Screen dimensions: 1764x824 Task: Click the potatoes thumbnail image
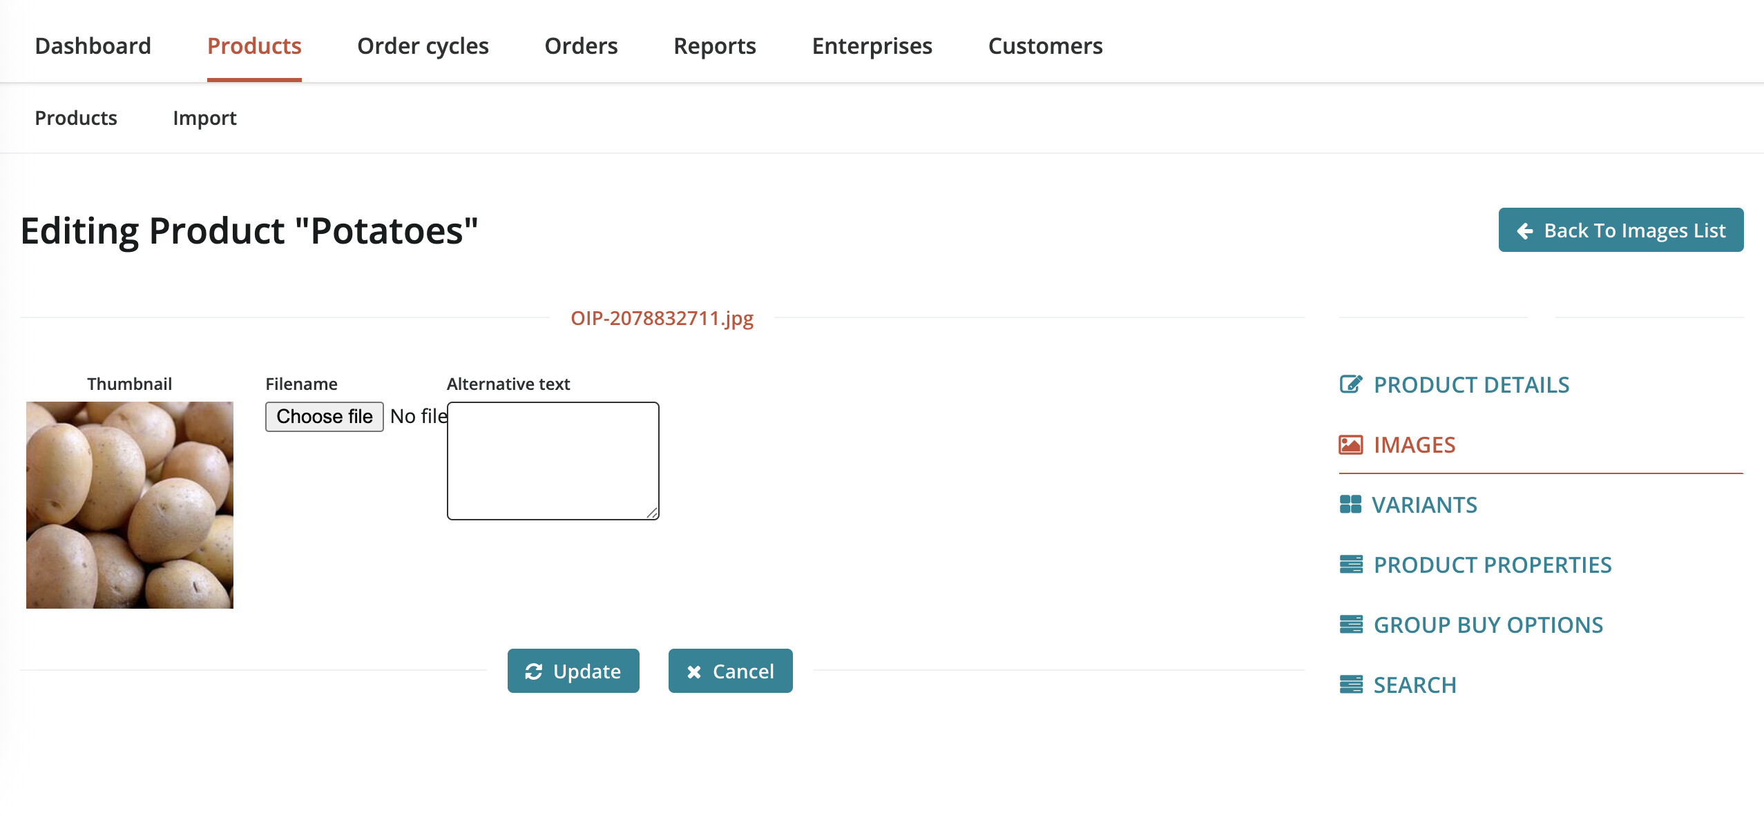[x=130, y=504]
